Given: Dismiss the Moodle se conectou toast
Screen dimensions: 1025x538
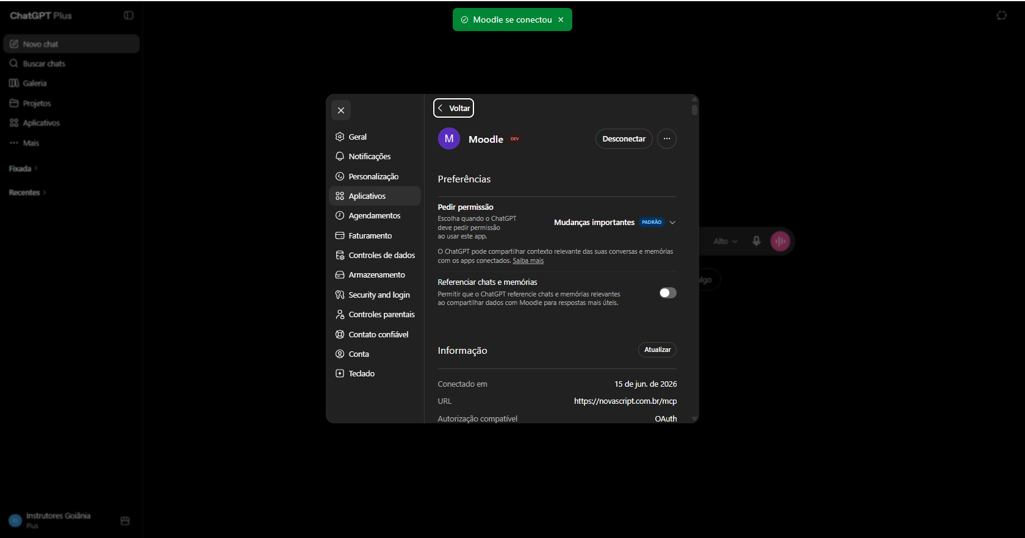Looking at the screenshot, I should tap(561, 20).
